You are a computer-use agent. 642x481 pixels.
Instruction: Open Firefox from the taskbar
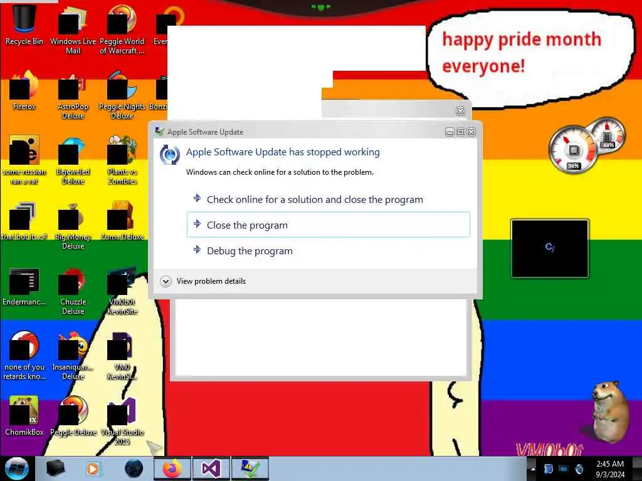click(172, 468)
